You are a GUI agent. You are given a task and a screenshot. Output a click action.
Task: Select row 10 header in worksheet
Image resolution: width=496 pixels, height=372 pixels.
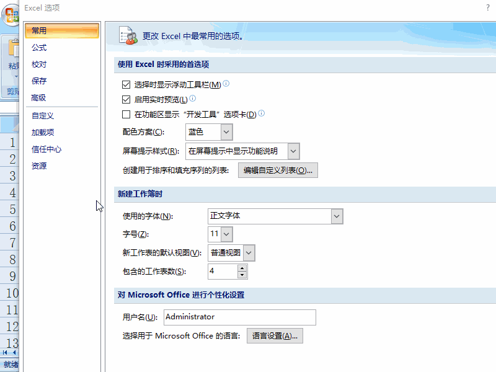(10, 293)
